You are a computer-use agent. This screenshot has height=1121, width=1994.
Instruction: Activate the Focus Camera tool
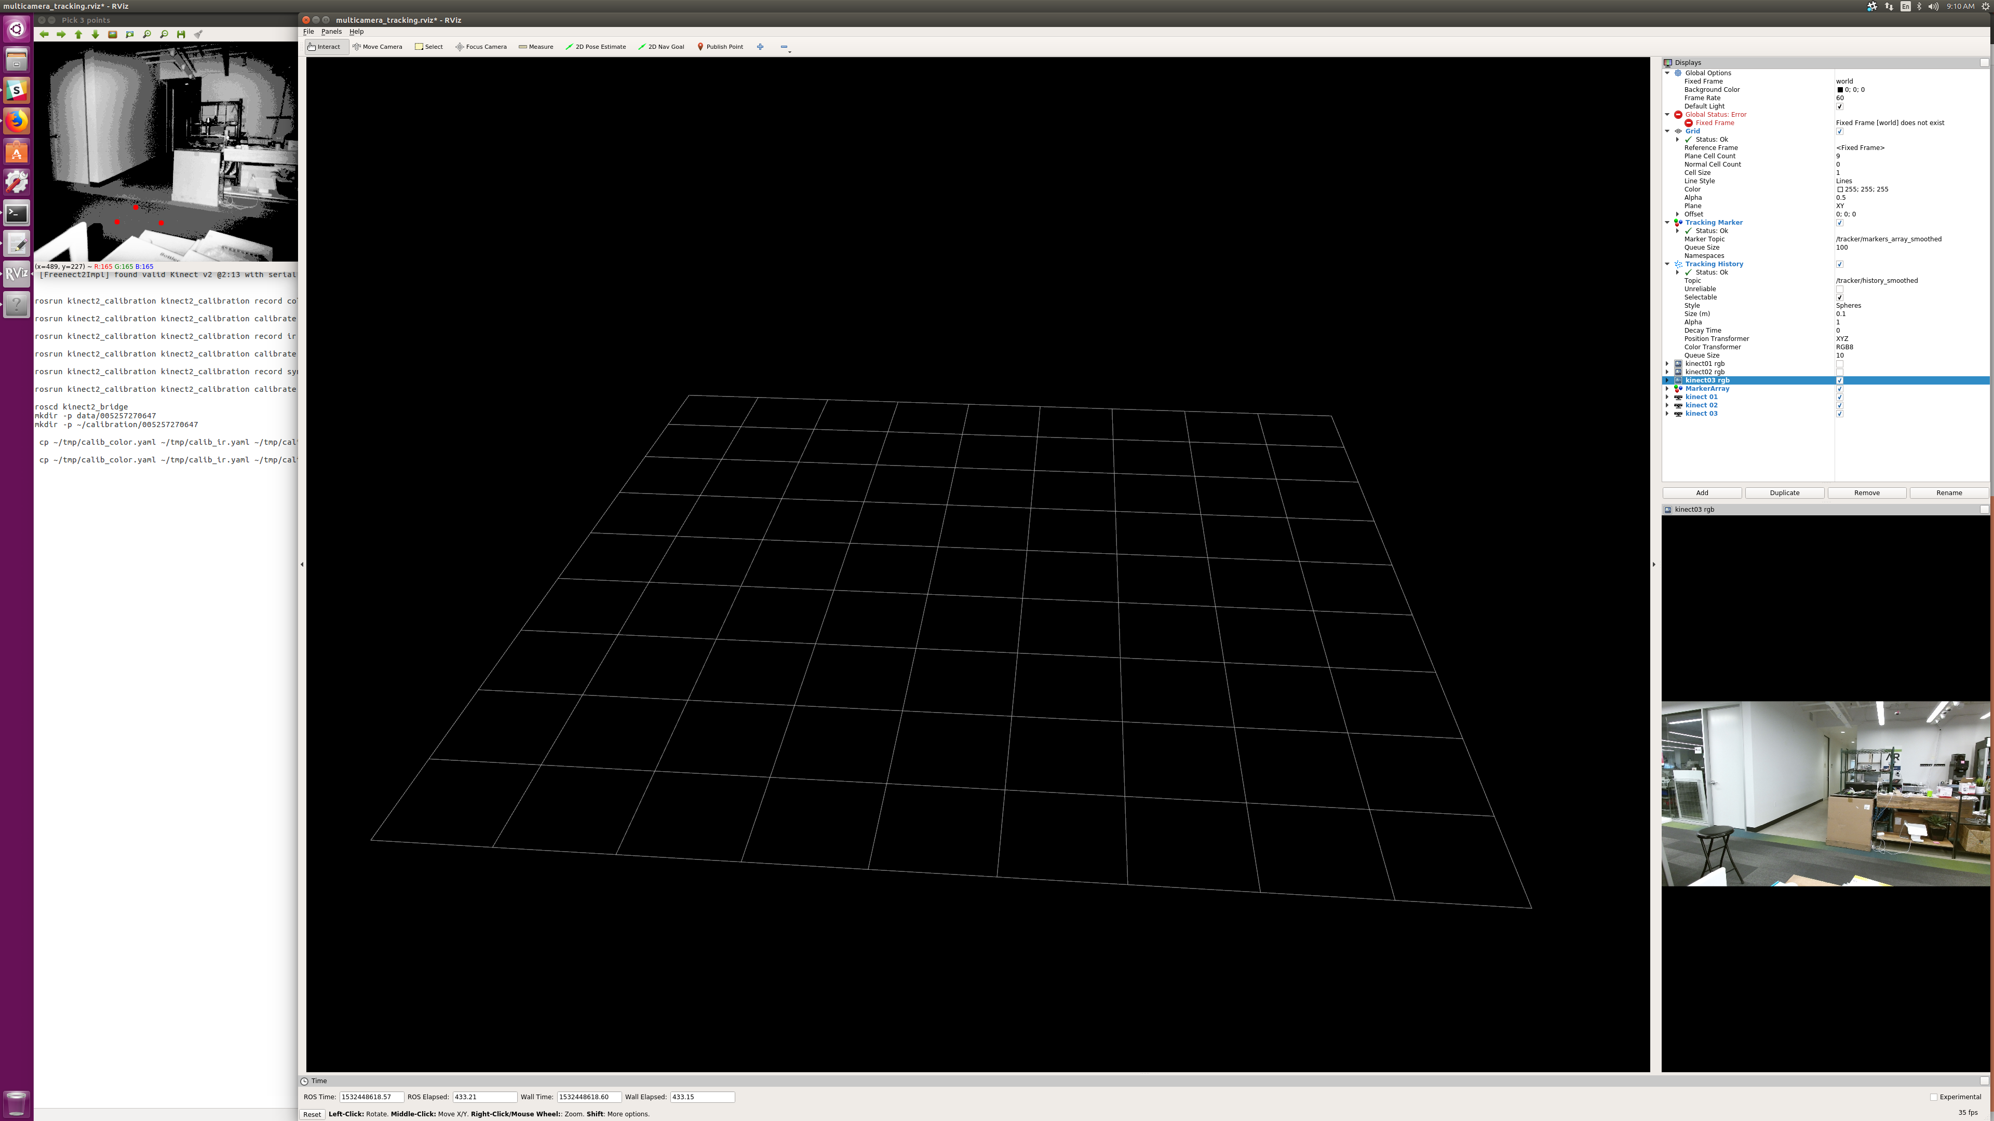[481, 46]
